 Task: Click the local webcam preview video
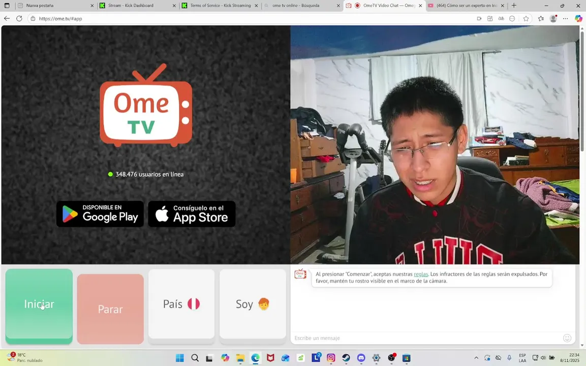point(435,145)
